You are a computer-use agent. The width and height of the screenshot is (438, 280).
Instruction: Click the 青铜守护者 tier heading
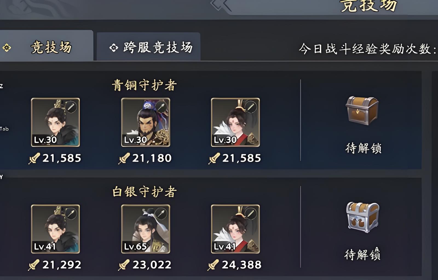point(144,85)
